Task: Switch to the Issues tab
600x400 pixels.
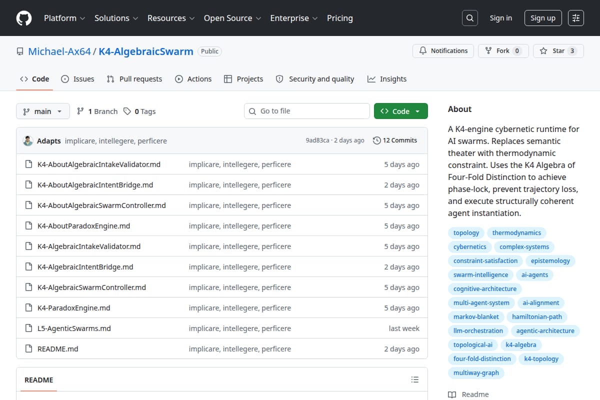Action: coord(77,79)
